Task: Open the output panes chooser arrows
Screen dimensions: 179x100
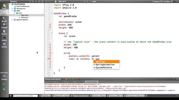Action: [x=146, y=96]
